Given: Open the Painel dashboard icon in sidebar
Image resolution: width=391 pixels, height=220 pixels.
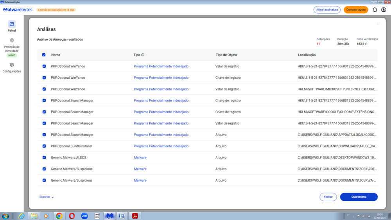Looking at the screenshot, I should pyautogui.click(x=12, y=24).
